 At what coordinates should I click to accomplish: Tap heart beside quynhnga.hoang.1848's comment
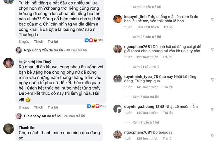(x=212, y=107)
